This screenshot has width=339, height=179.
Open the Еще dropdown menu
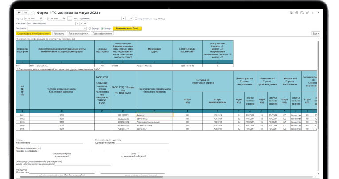pyautogui.click(x=316, y=34)
